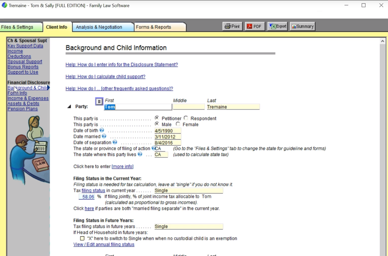Export the file as PDF

pyautogui.click(x=254, y=27)
